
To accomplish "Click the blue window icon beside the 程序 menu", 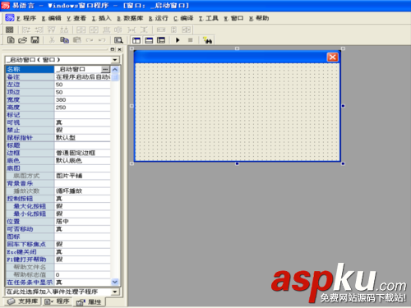I will (10, 18).
